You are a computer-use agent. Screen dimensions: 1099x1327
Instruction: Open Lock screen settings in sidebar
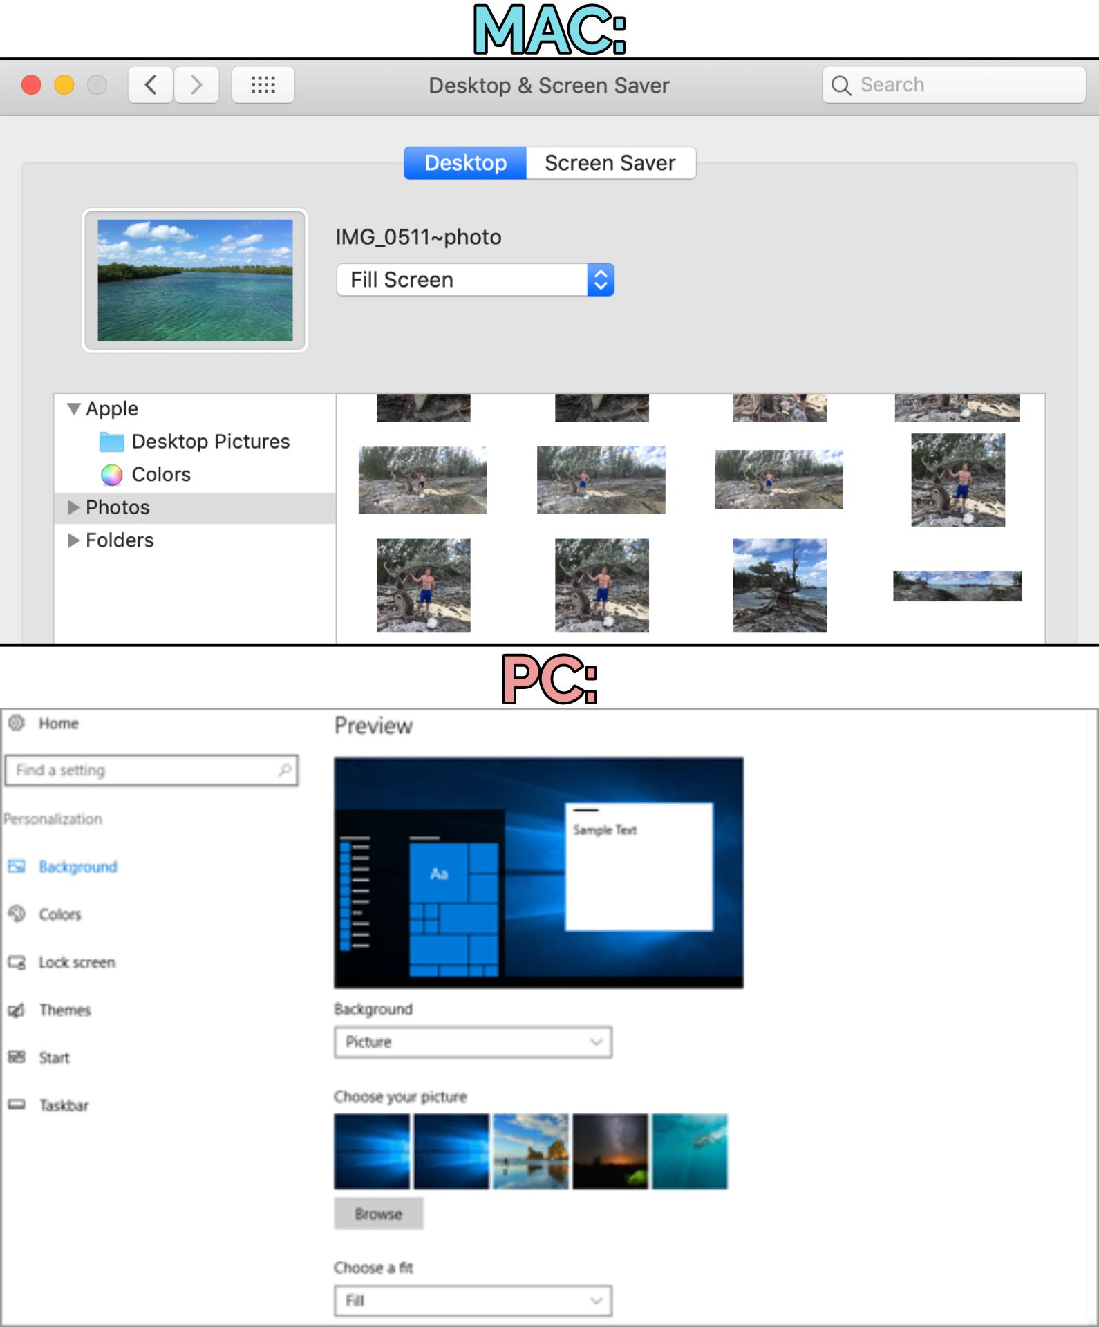click(x=76, y=962)
